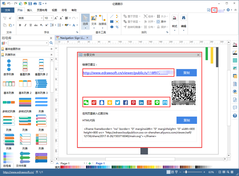Click the symbol library search field

27,43
